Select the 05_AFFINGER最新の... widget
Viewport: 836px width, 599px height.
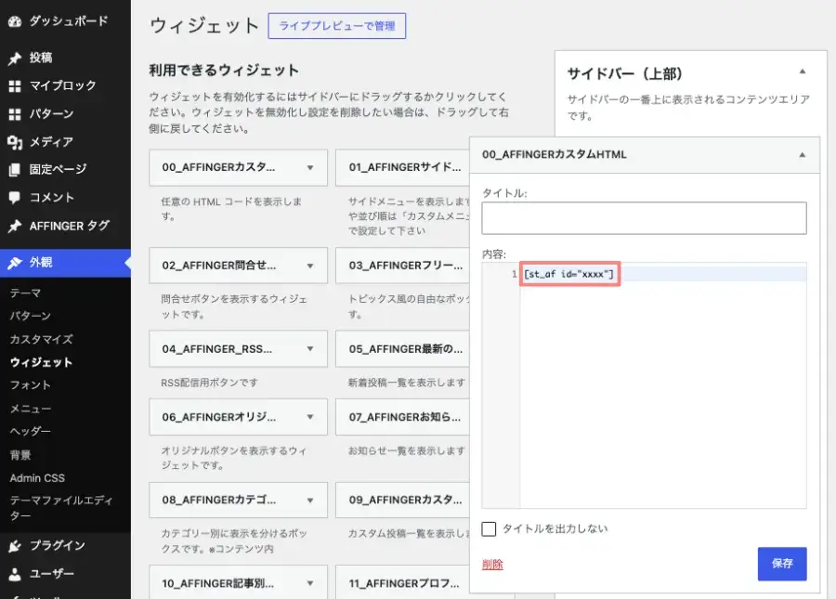tap(403, 348)
